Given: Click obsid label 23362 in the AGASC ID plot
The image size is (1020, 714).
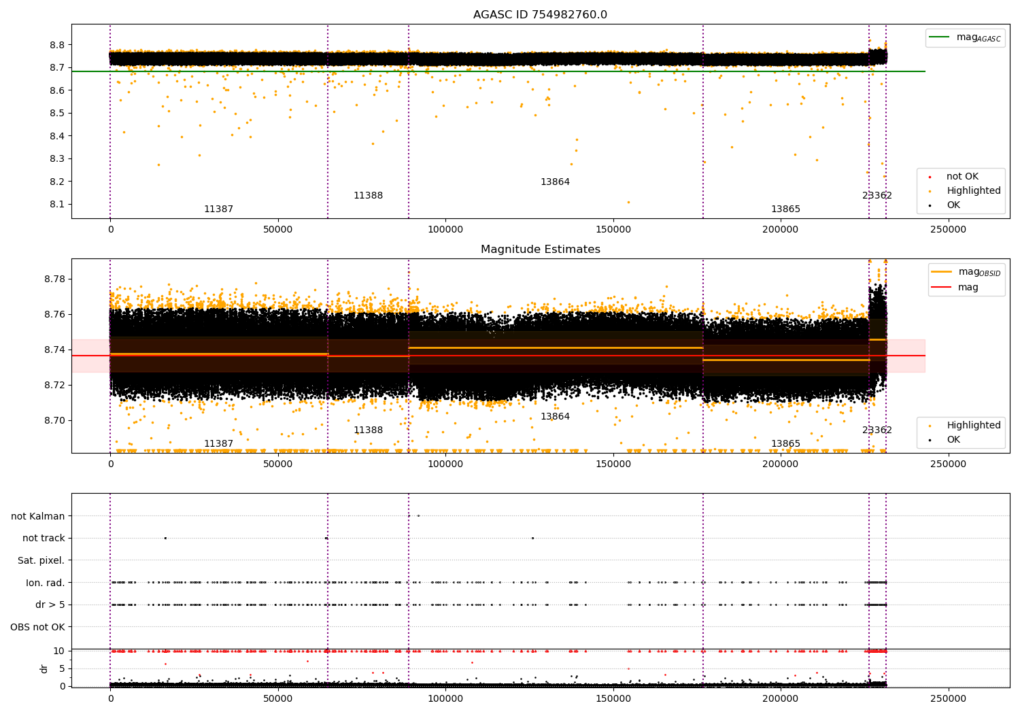Looking at the screenshot, I should [x=877, y=196].
